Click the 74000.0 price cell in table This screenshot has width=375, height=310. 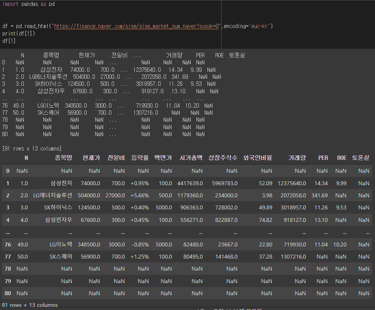[x=90, y=183]
